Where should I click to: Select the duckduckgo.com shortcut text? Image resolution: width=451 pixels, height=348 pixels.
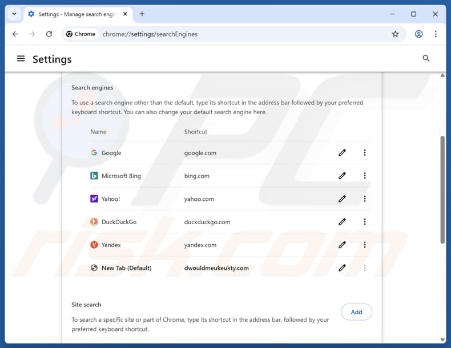(207, 222)
